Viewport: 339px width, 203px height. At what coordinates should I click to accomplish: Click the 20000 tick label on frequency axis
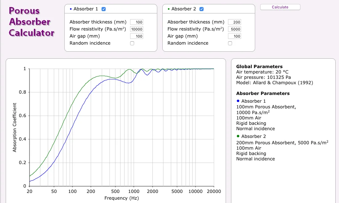point(214,191)
